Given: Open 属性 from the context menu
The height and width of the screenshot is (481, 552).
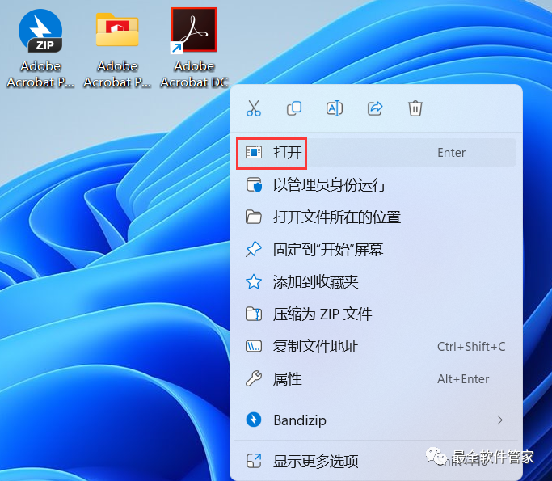Looking at the screenshot, I should coord(376,379).
